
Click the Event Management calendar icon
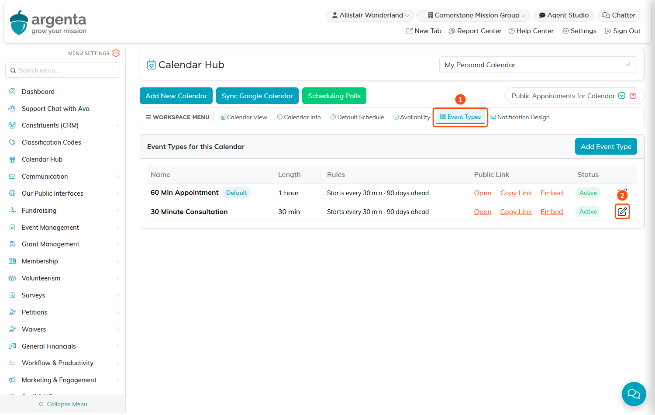click(12, 228)
